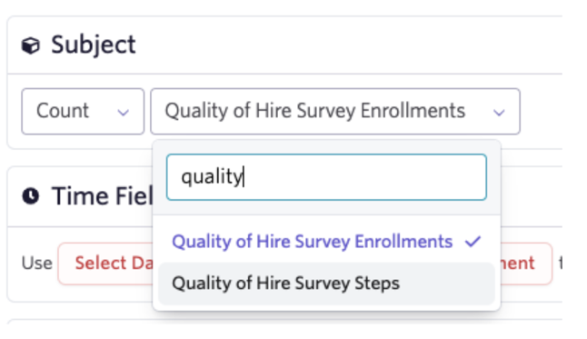Click the Count label text
587x339 pixels.
pos(63,111)
